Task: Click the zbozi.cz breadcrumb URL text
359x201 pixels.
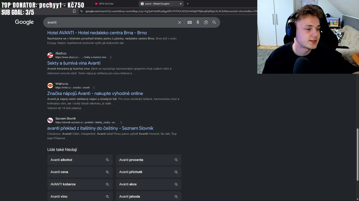Action: pos(81,57)
